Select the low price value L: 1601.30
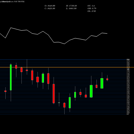This screenshot has width=134, height=134. [71, 8]
